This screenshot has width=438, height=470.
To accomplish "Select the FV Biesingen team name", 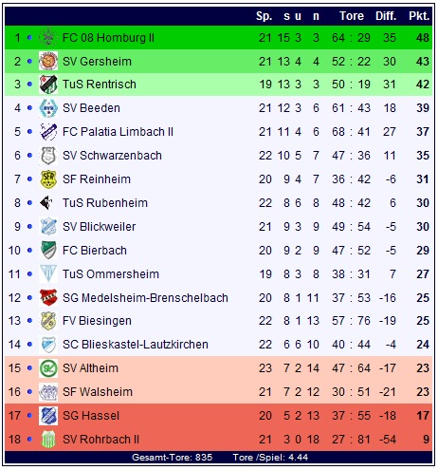I will click(97, 321).
